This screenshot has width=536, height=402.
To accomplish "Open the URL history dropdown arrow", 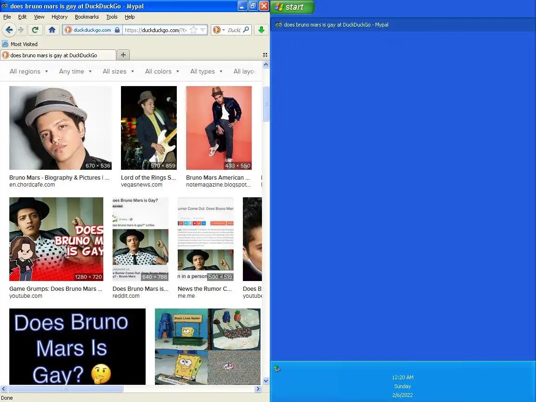I will pyautogui.click(x=203, y=30).
